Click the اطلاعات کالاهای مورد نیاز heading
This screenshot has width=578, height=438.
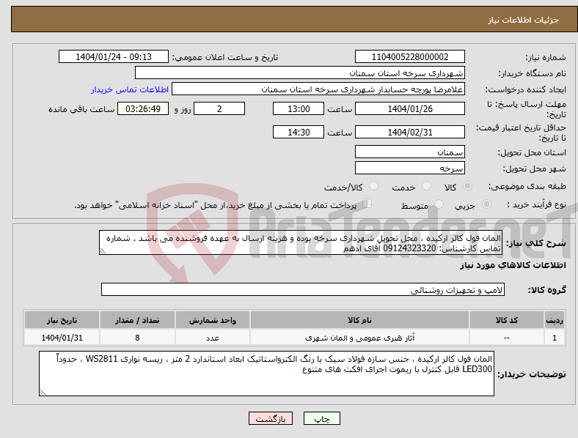513,265
